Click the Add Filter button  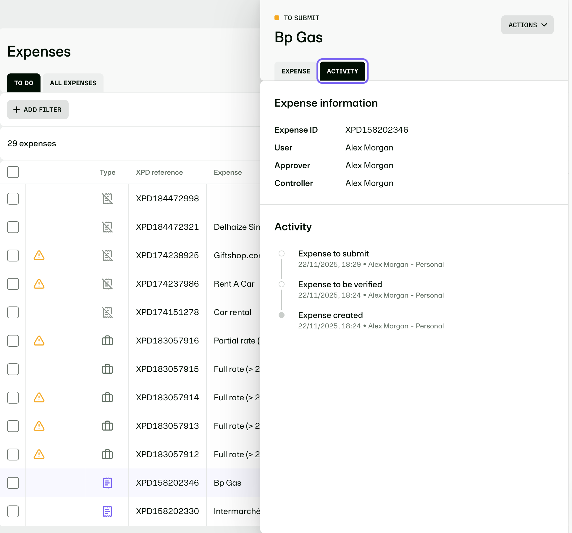coord(38,110)
